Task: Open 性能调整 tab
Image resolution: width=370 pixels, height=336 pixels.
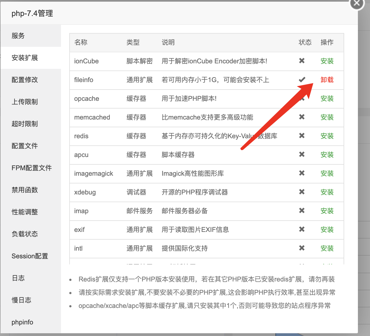Action: (31, 212)
